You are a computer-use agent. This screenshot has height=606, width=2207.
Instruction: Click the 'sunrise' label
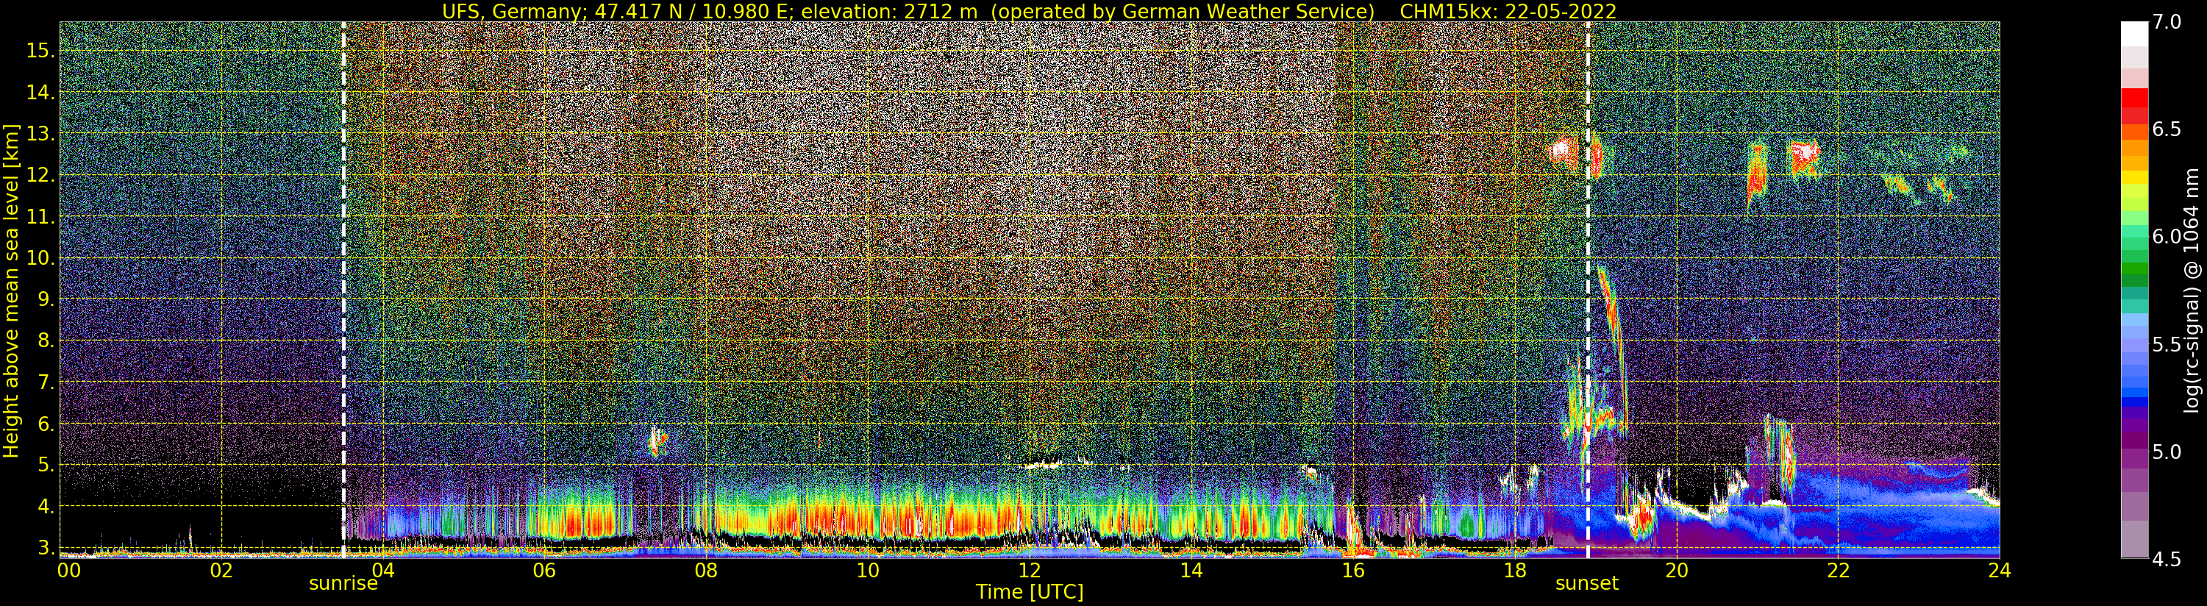point(343,584)
